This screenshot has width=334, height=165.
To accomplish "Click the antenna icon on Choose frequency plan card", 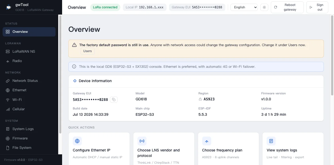I will point(207,141).
